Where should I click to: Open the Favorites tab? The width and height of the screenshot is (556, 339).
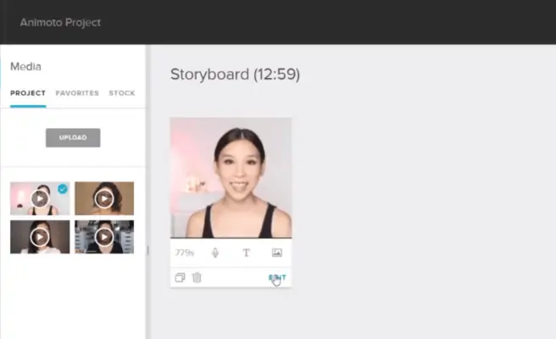(x=77, y=93)
